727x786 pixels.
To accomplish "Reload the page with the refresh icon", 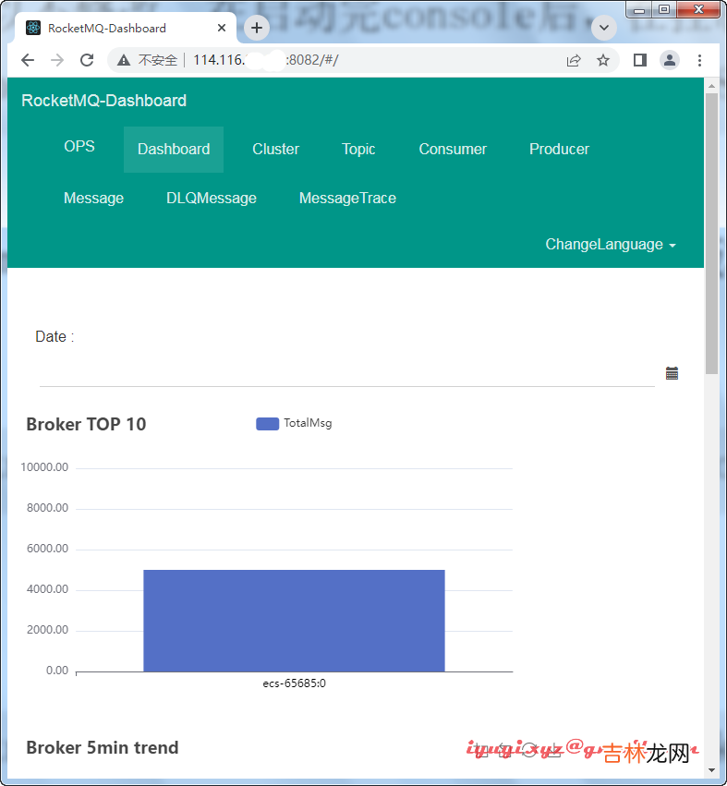I will (x=87, y=60).
